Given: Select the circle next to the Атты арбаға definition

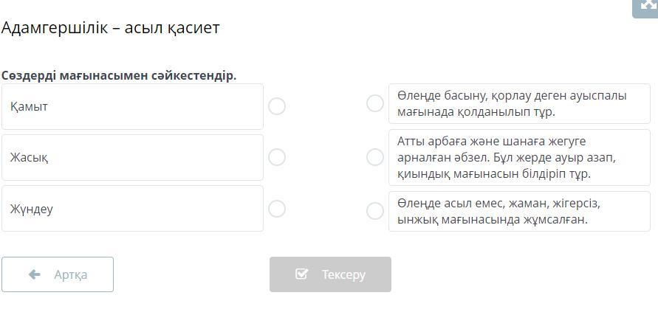Looking at the screenshot, I should pos(375,157).
